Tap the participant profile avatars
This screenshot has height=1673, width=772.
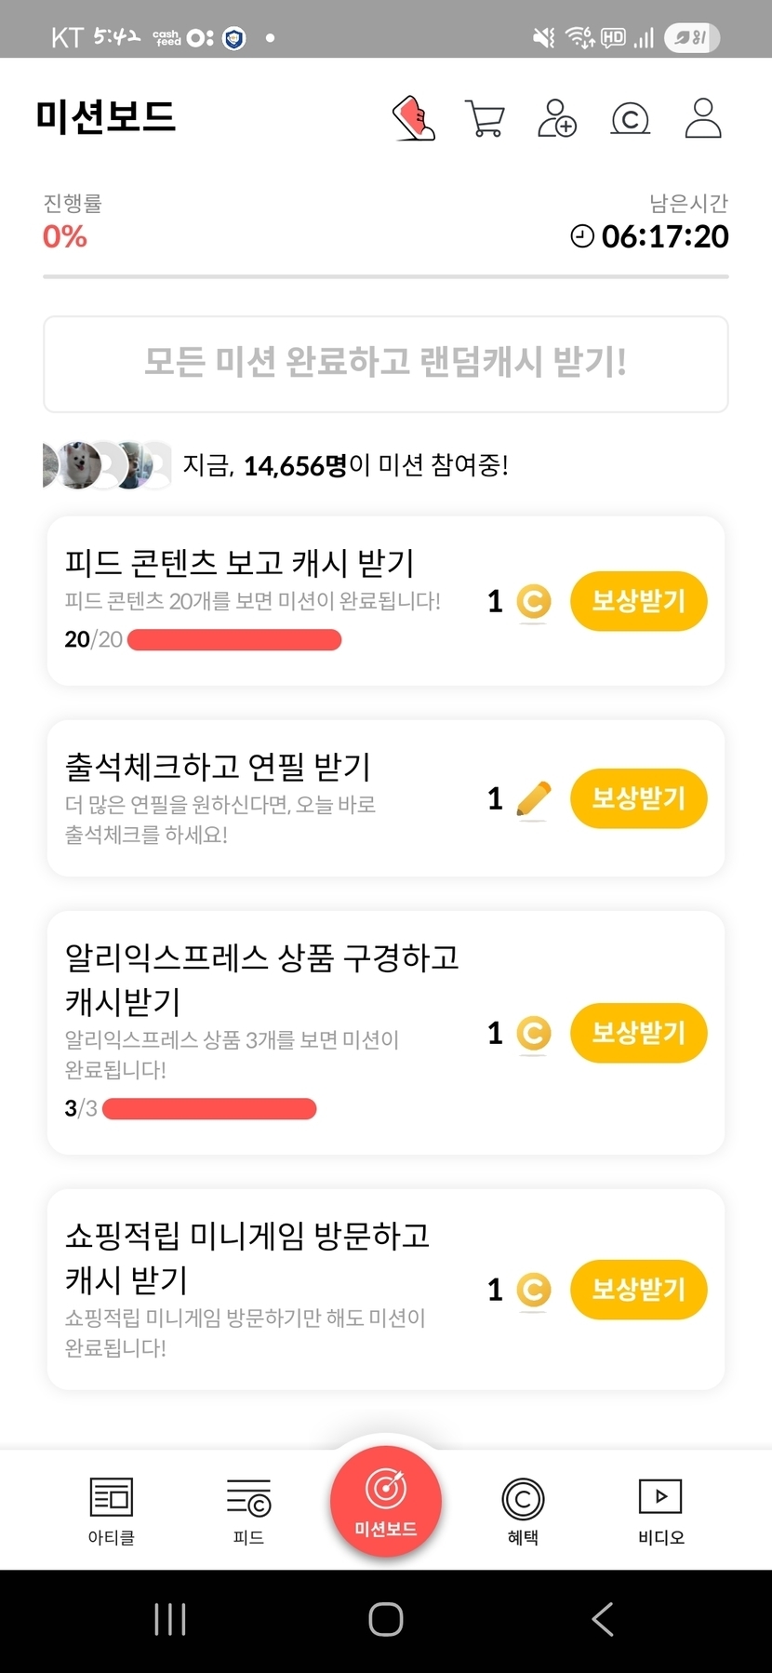[108, 465]
